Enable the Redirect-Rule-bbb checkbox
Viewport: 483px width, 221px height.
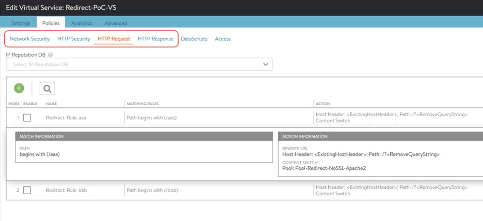click(x=27, y=190)
